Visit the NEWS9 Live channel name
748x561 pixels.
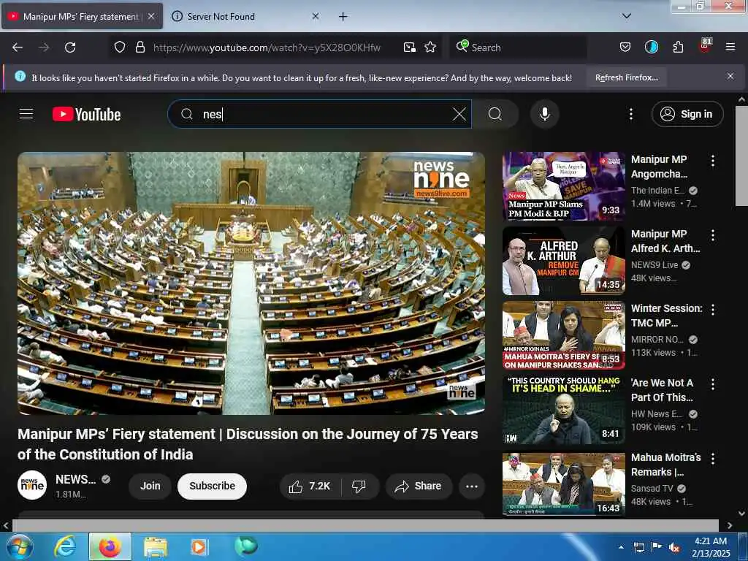click(x=654, y=264)
